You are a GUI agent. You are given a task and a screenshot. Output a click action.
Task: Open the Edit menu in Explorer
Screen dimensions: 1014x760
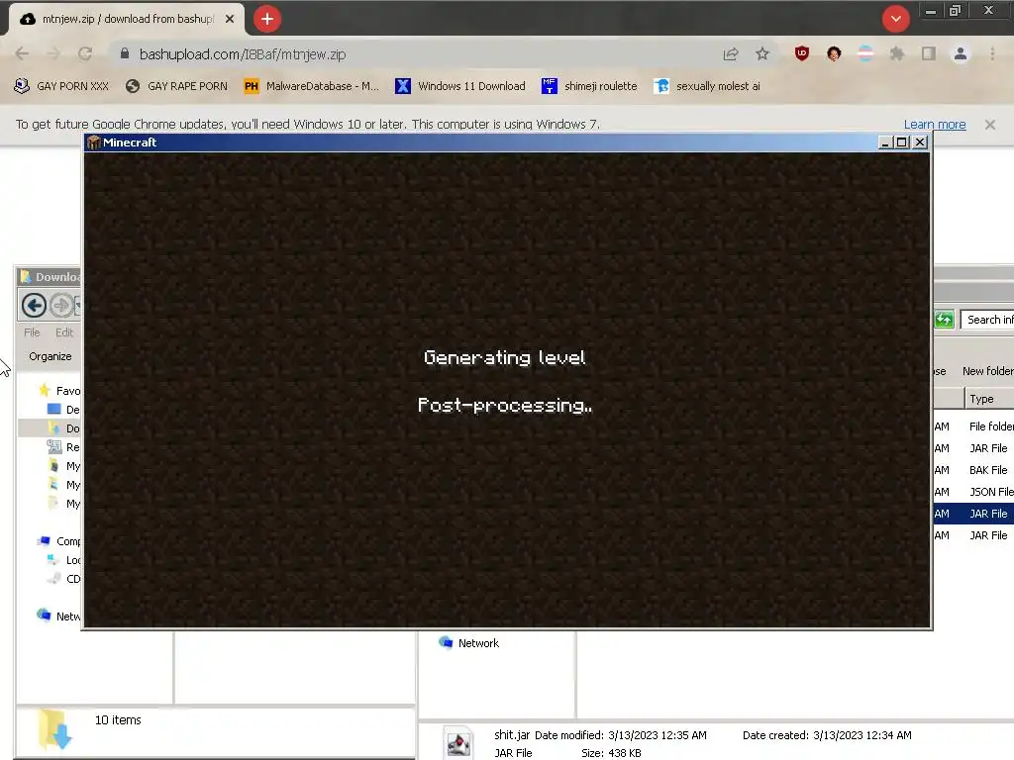(x=64, y=332)
